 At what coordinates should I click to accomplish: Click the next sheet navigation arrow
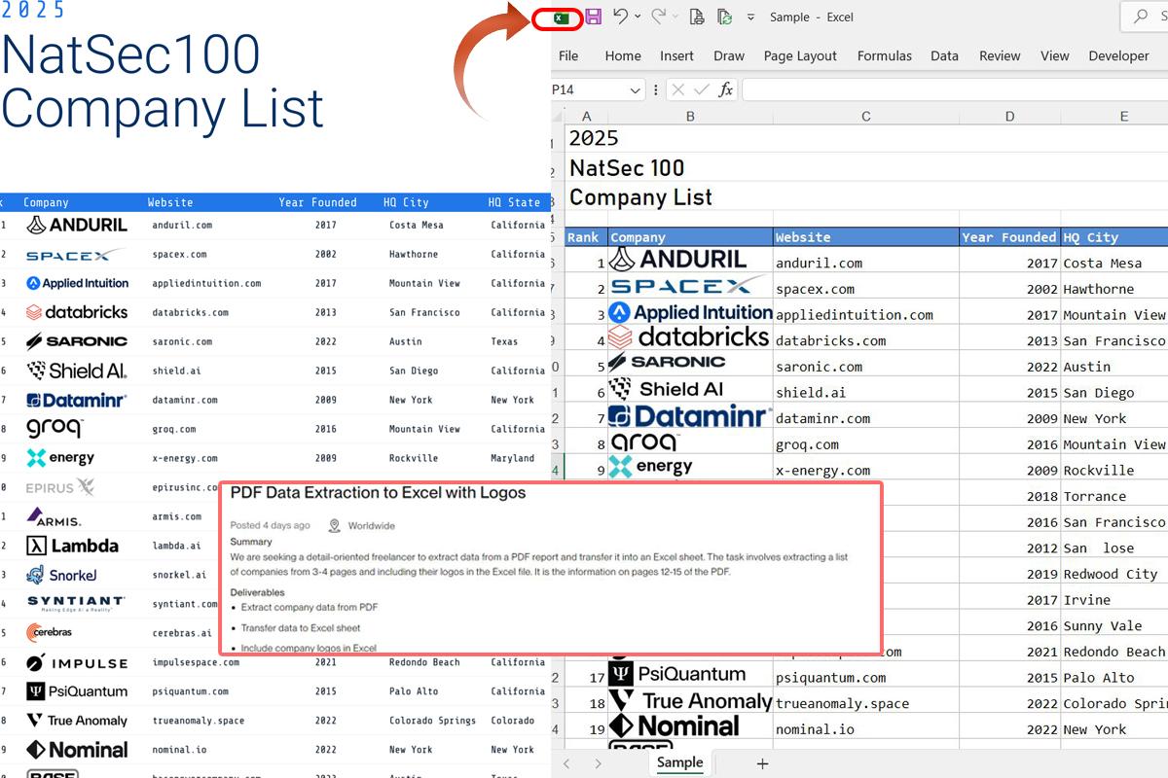pos(598,763)
